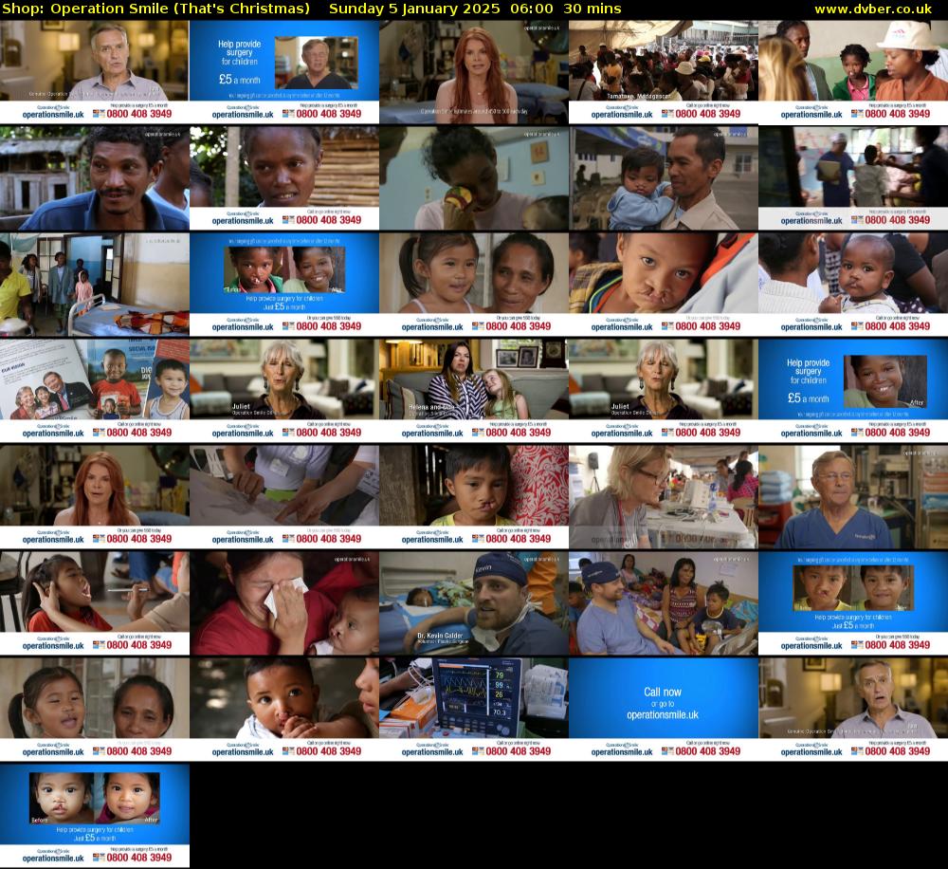Select the crowd thumbnail captioned Tamatave, Madagascar
Viewport: 948px width, 869px height.
pyautogui.click(x=664, y=72)
